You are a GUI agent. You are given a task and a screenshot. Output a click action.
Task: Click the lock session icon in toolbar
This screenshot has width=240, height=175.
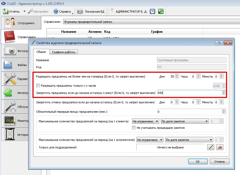pyautogui.click(x=152, y=11)
